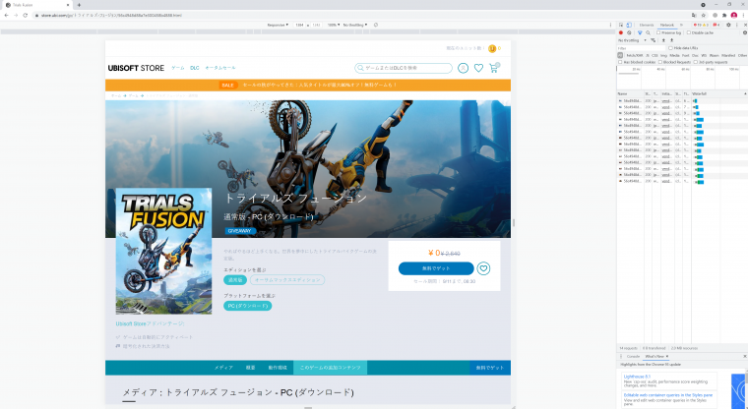Open the メディア tab in the game page nav bar

(223, 368)
